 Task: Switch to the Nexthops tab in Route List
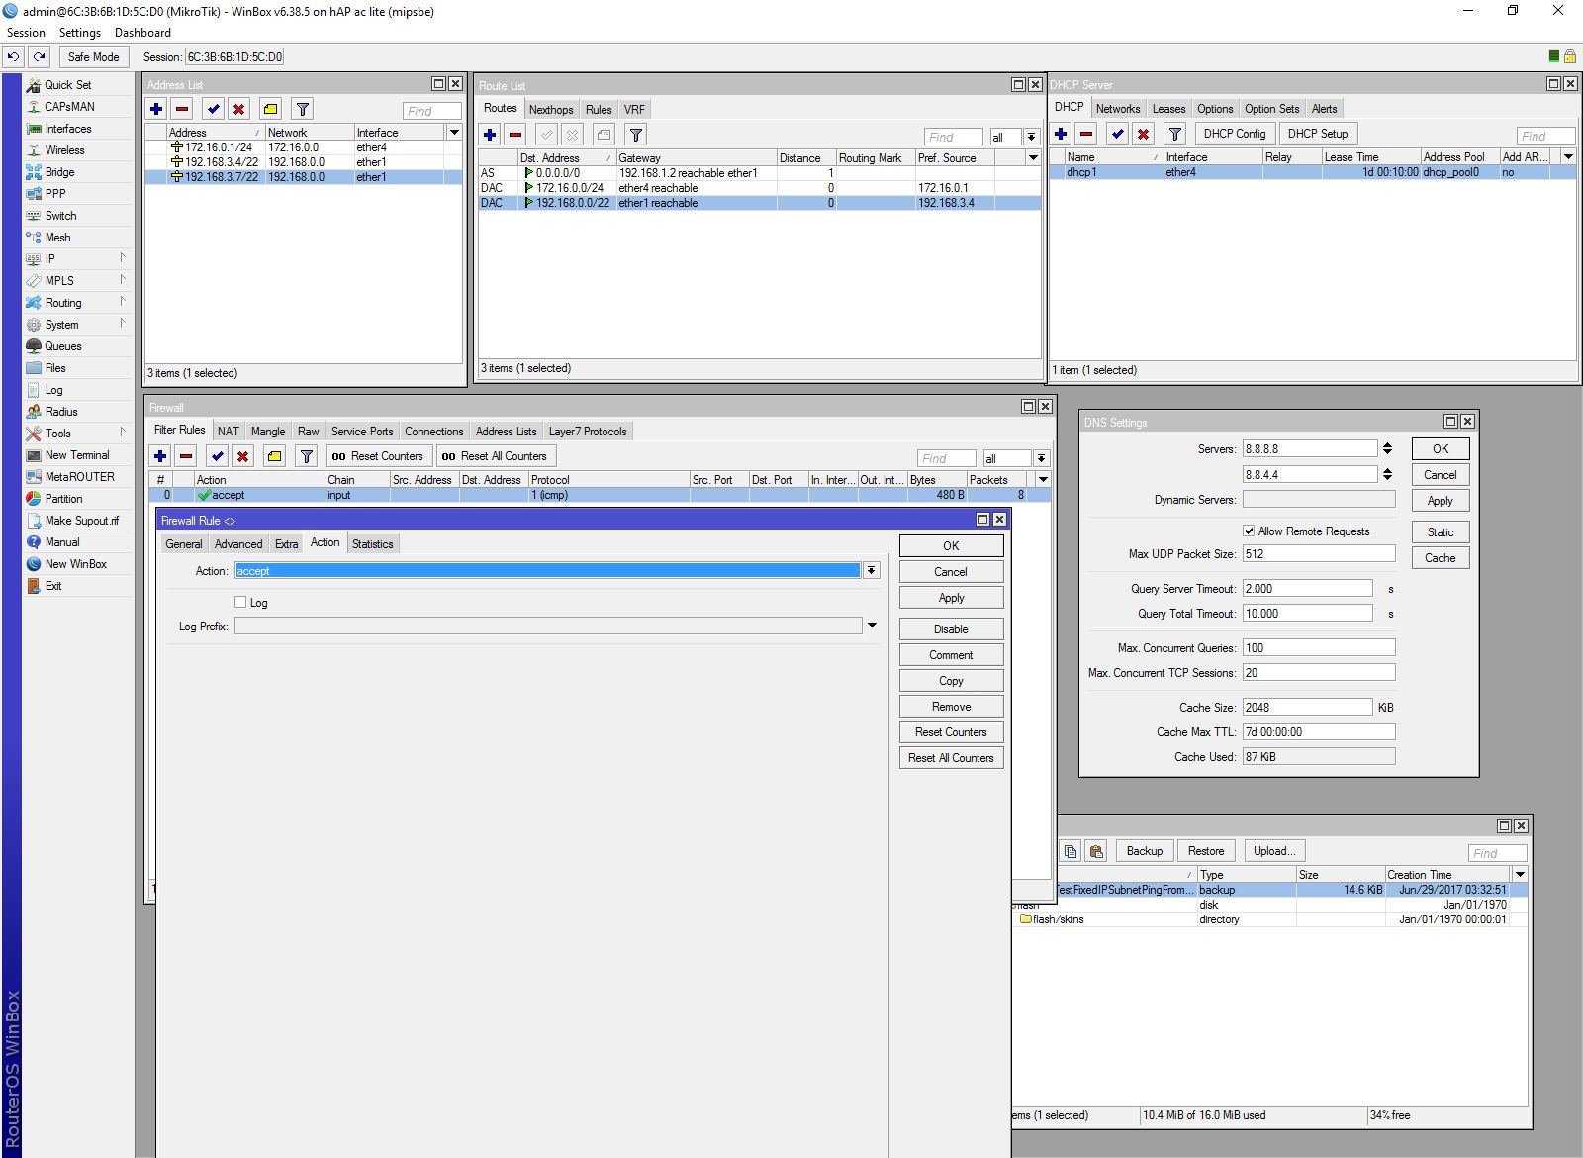coord(551,110)
